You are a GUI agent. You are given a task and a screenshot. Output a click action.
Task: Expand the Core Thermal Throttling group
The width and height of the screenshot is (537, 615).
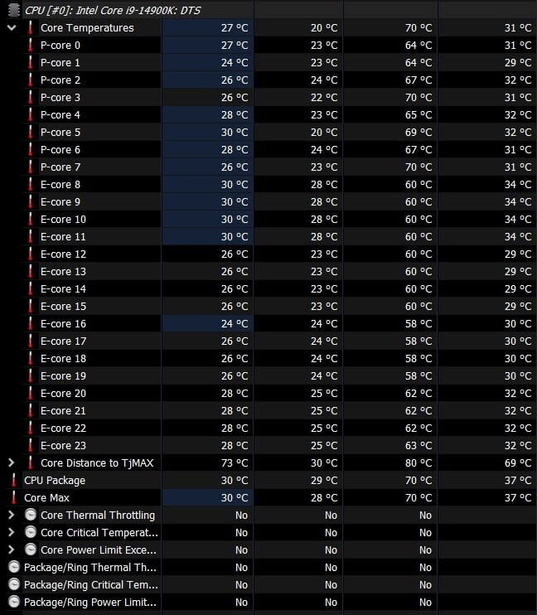click(12, 515)
